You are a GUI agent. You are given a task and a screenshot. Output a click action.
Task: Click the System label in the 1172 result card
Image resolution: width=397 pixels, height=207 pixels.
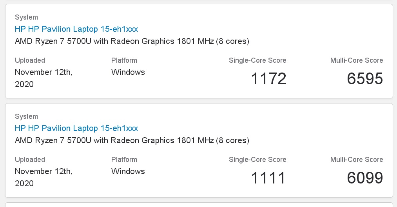point(26,17)
